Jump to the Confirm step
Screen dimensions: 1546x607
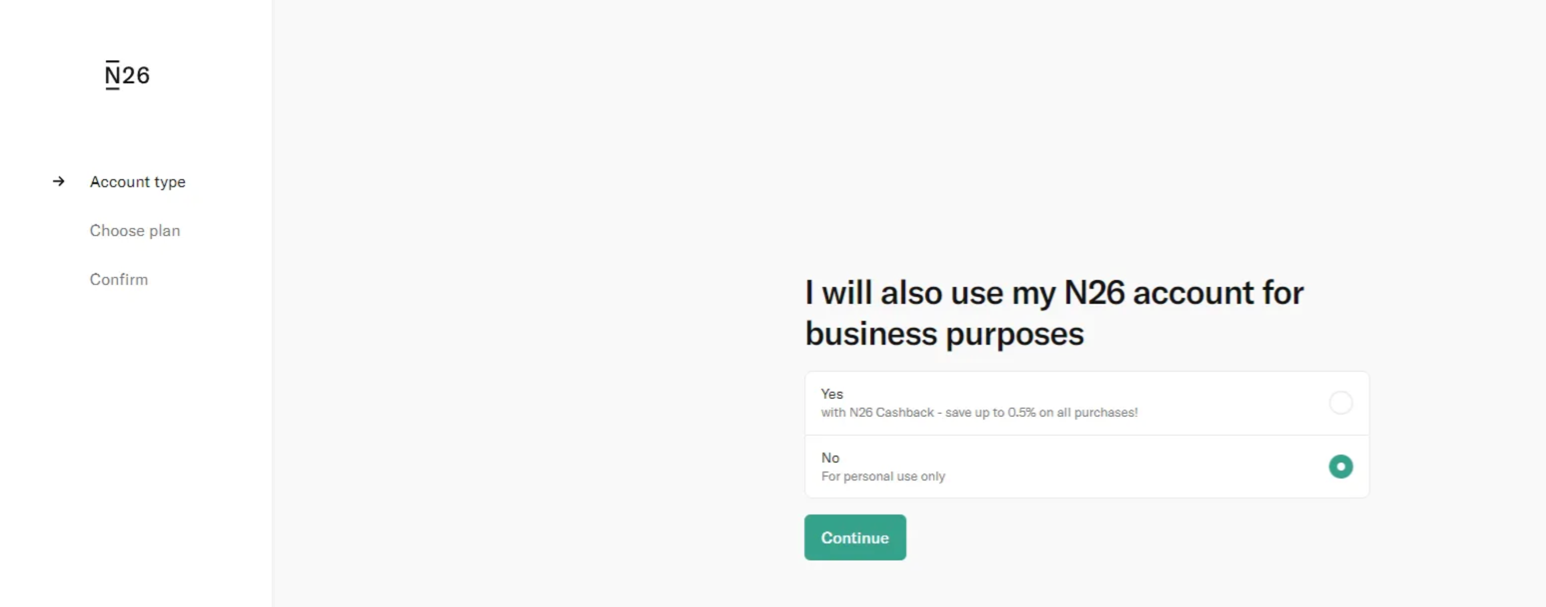click(119, 280)
